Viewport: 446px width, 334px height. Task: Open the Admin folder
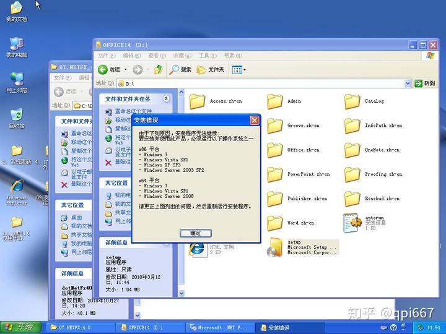click(284, 101)
